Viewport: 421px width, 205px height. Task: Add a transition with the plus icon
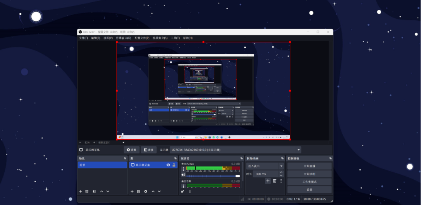268,181
